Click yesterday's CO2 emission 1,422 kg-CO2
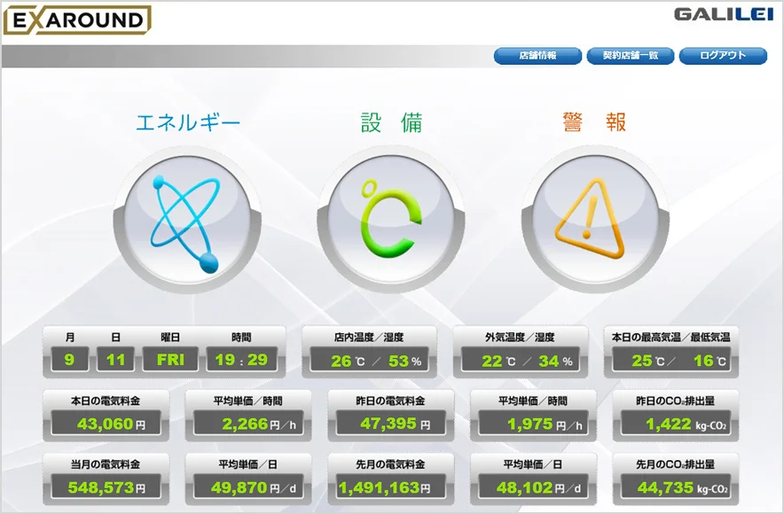The image size is (784, 514). point(676,424)
